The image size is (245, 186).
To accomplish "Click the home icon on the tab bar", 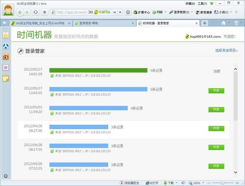I will [x=223, y=23].
